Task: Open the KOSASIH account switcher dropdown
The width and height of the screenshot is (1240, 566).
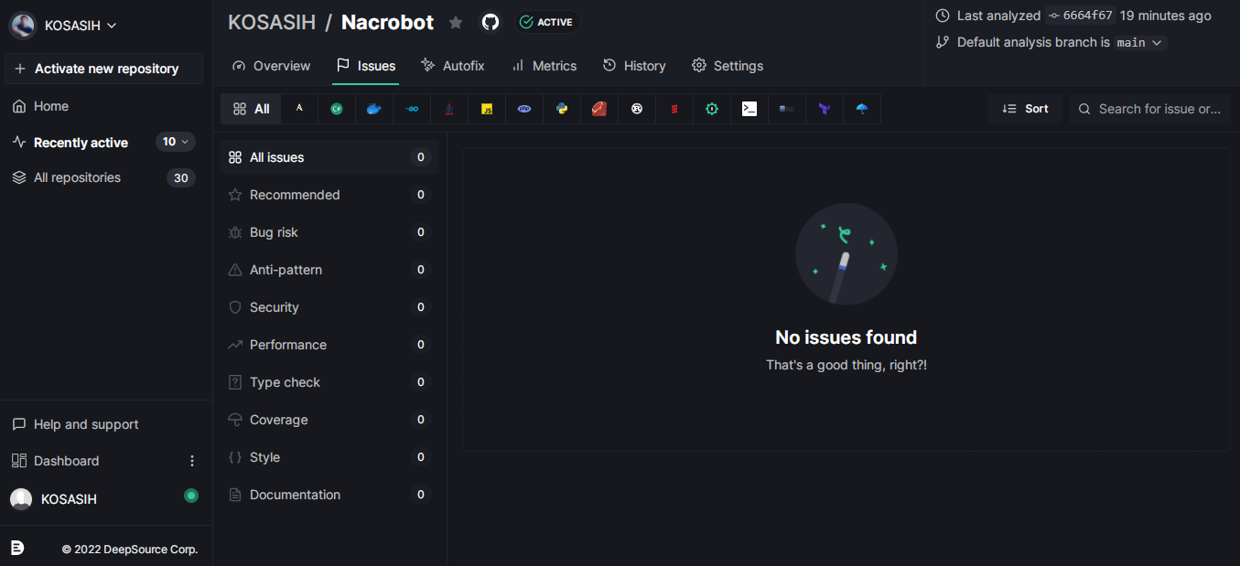Action: (x=63, y=26)
